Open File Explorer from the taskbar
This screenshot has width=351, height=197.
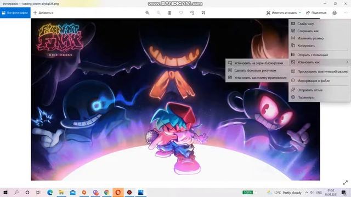pyautogui.click(x=61, y=192)
